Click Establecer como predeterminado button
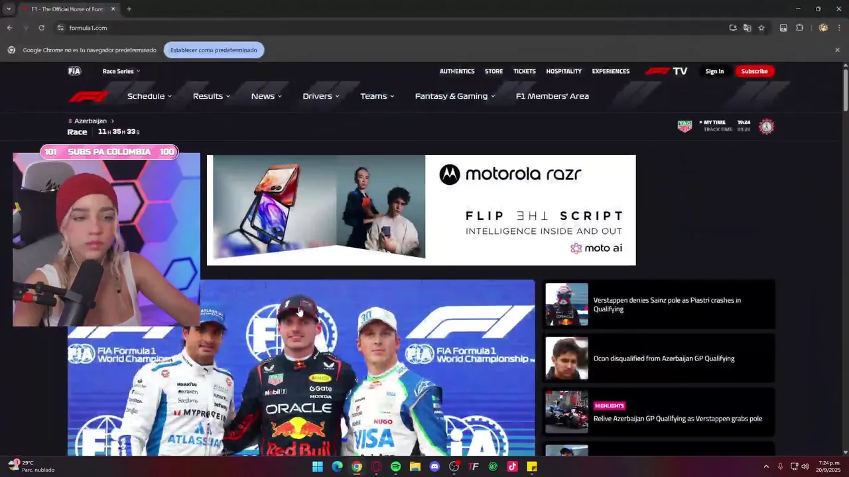The height and width of the screenshot is (477, 849). [214, 50]
